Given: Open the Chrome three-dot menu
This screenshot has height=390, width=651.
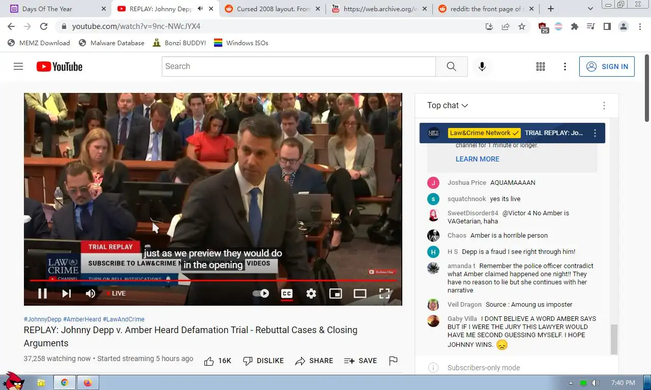Looking at the screenshot, I should click(x=640, y=26).
